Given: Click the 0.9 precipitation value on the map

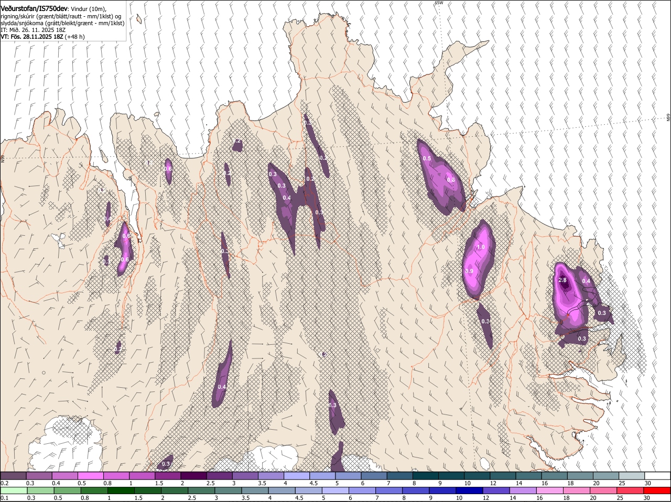Looking at the screenshot, I should (469, 271).
